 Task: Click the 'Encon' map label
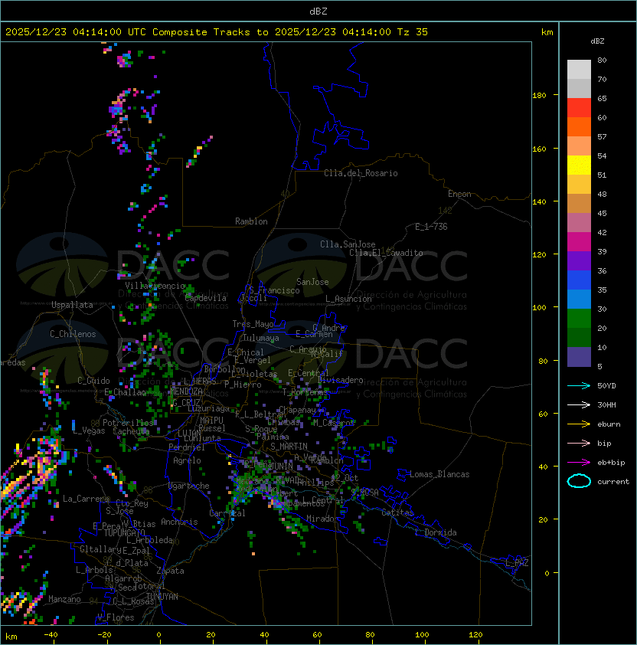coord(459,194)
